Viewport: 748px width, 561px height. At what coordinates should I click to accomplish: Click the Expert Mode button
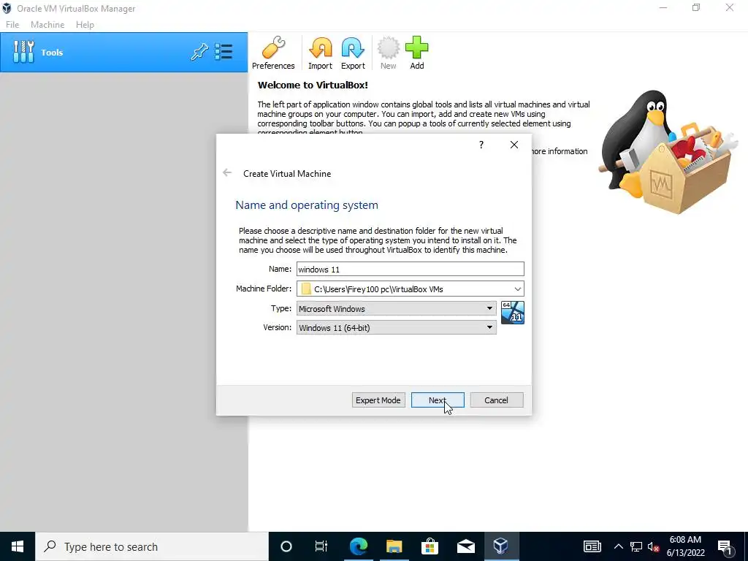(x=378, y=400)
